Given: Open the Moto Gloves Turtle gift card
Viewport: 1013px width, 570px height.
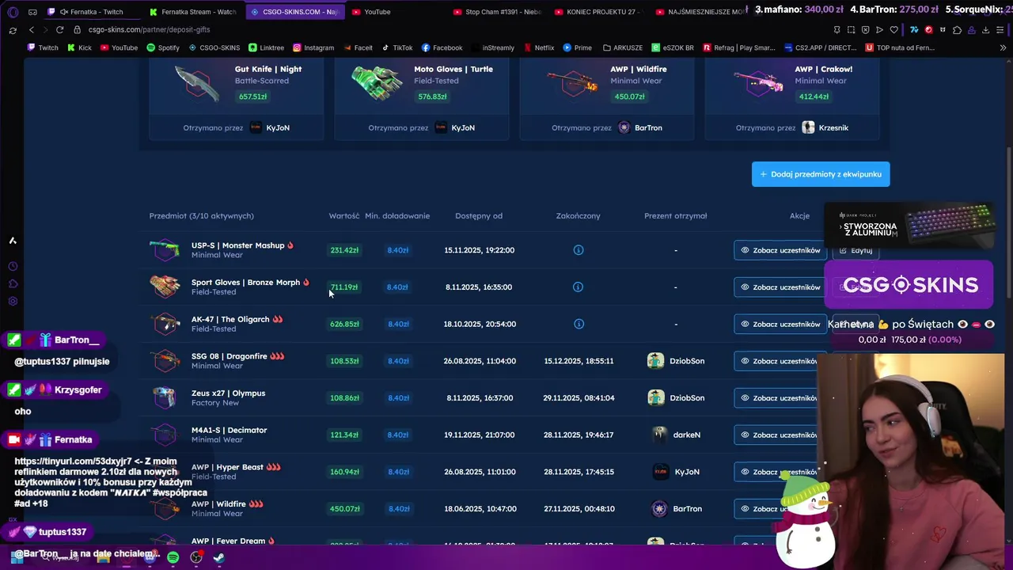Looking at the screenshot, I should pyautogui.click(x=422, y=98).
